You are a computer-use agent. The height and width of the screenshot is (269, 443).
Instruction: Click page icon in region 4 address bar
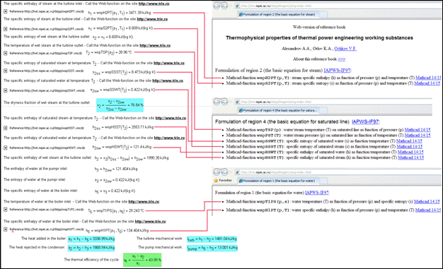point(237,102)
